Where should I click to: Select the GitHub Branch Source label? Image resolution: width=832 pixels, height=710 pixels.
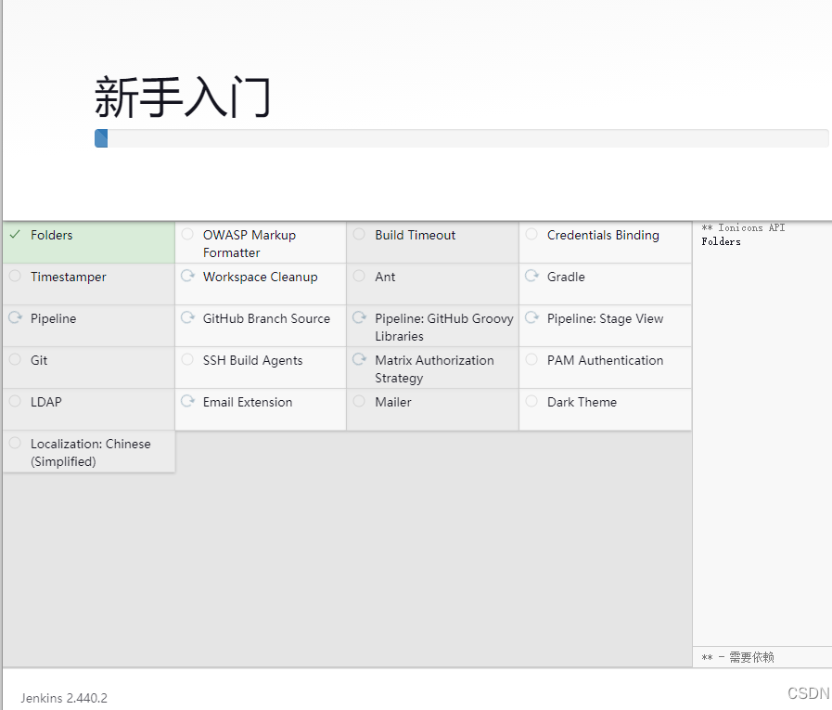coord(266,318)
